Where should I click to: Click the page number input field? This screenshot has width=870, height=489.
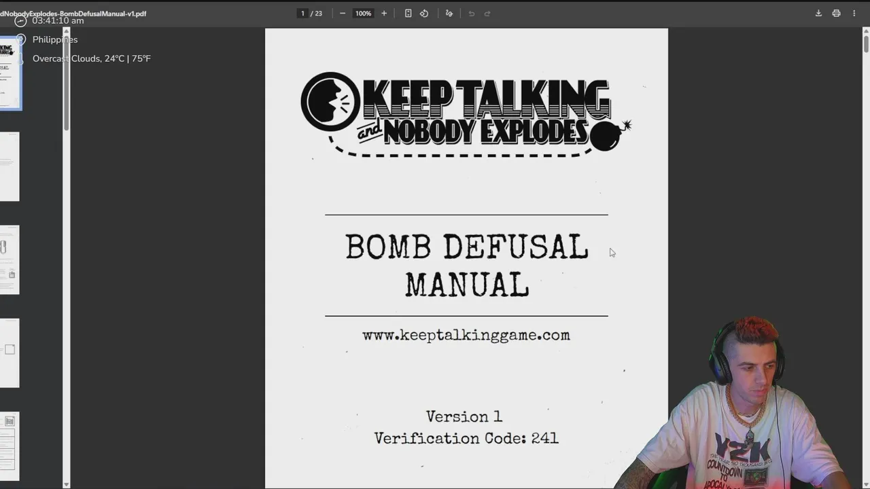(302, 14)
